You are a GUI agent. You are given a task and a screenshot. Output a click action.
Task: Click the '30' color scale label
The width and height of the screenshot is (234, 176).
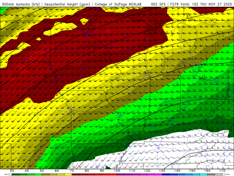[x=12, y=171]
